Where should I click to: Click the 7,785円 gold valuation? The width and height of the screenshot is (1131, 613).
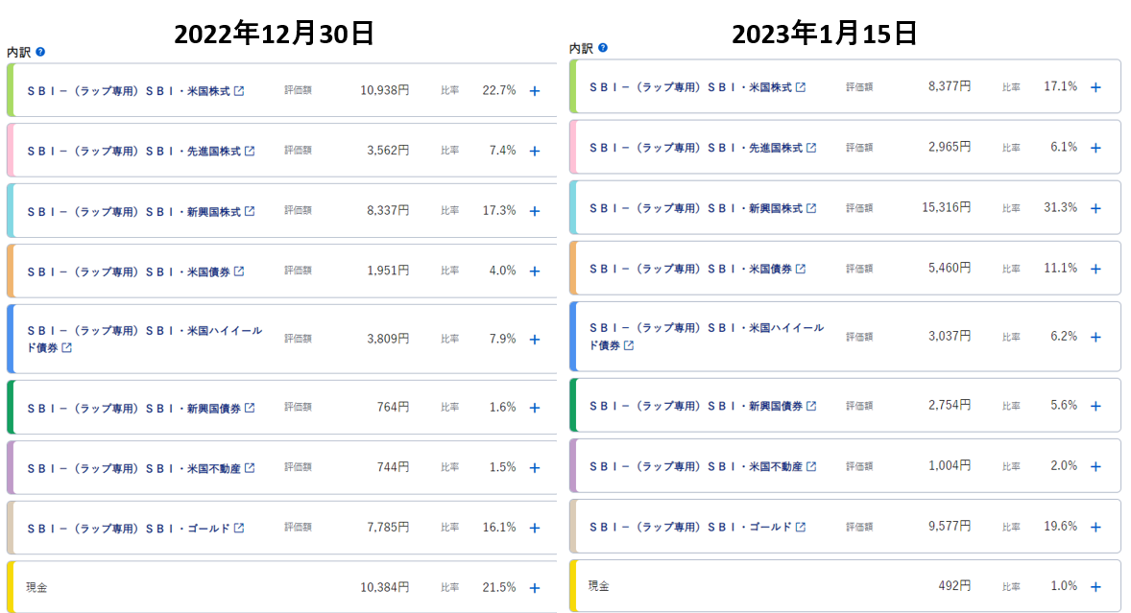(388, 528)
